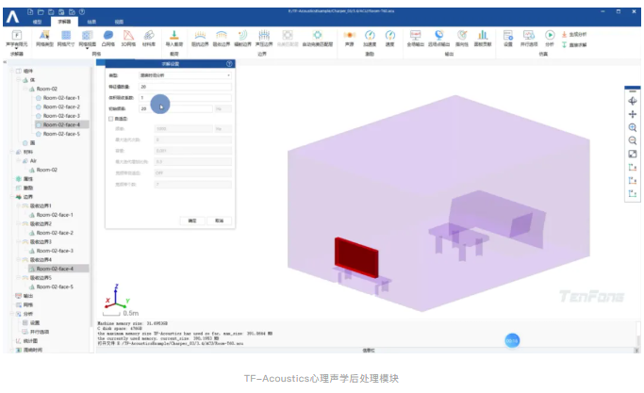
Task: Select the 凸网格 convex mesh tool
Action: pyautogui.click(x=108, y=35)
